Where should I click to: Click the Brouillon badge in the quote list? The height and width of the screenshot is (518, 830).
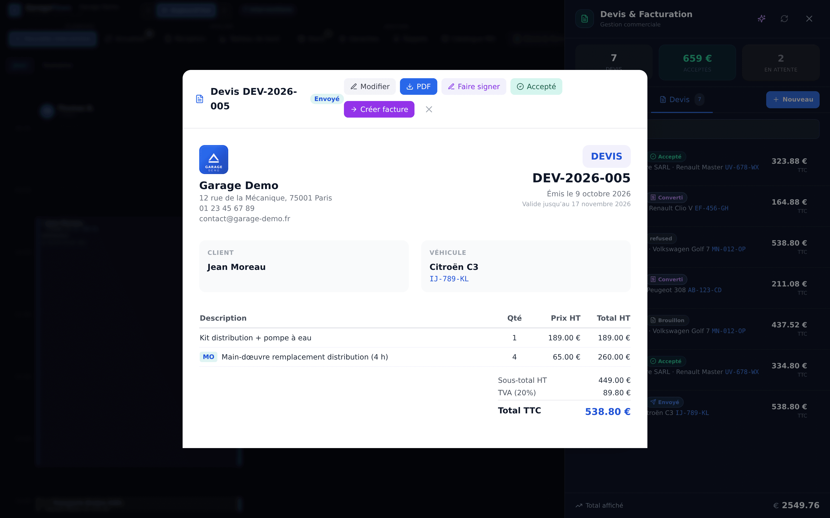pyautogui.click(x=668, y=320)
